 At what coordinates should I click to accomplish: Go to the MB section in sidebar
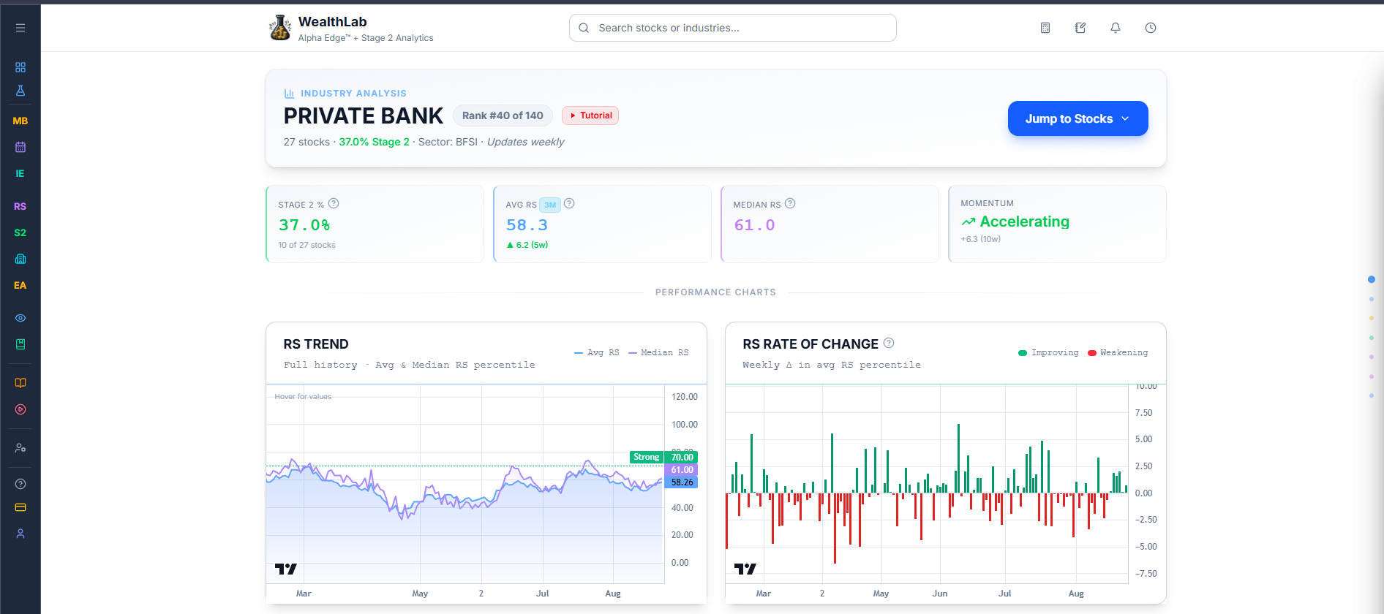pyautogui.click(x=20, y=121)
